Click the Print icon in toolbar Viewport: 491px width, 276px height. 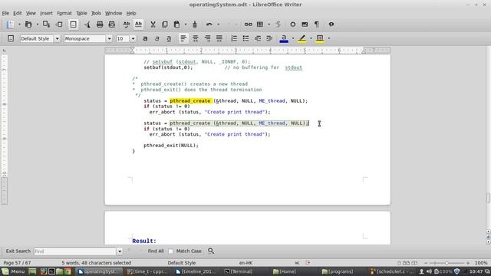[100, 25]
